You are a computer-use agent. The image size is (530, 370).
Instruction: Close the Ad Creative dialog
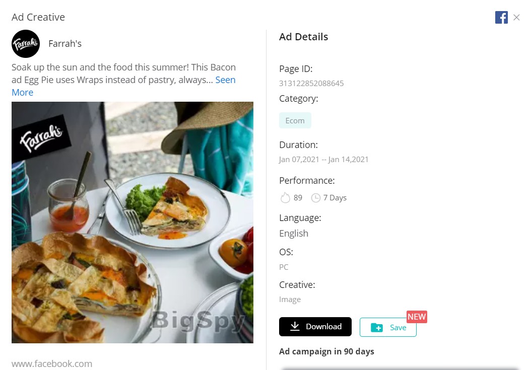click(x=517, y=17)
